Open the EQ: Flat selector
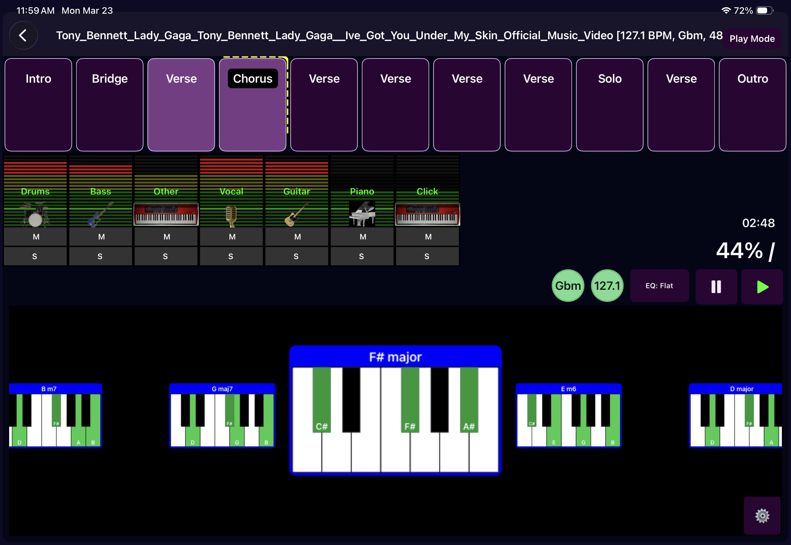This screenshot has height=545, width=791. click(659, 286)
